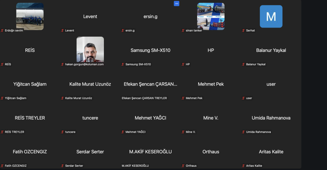The image size is (327, 170).
Task: Click muted mic icon beside Balanur Yaykal label
Action: [x=243, y=65]
